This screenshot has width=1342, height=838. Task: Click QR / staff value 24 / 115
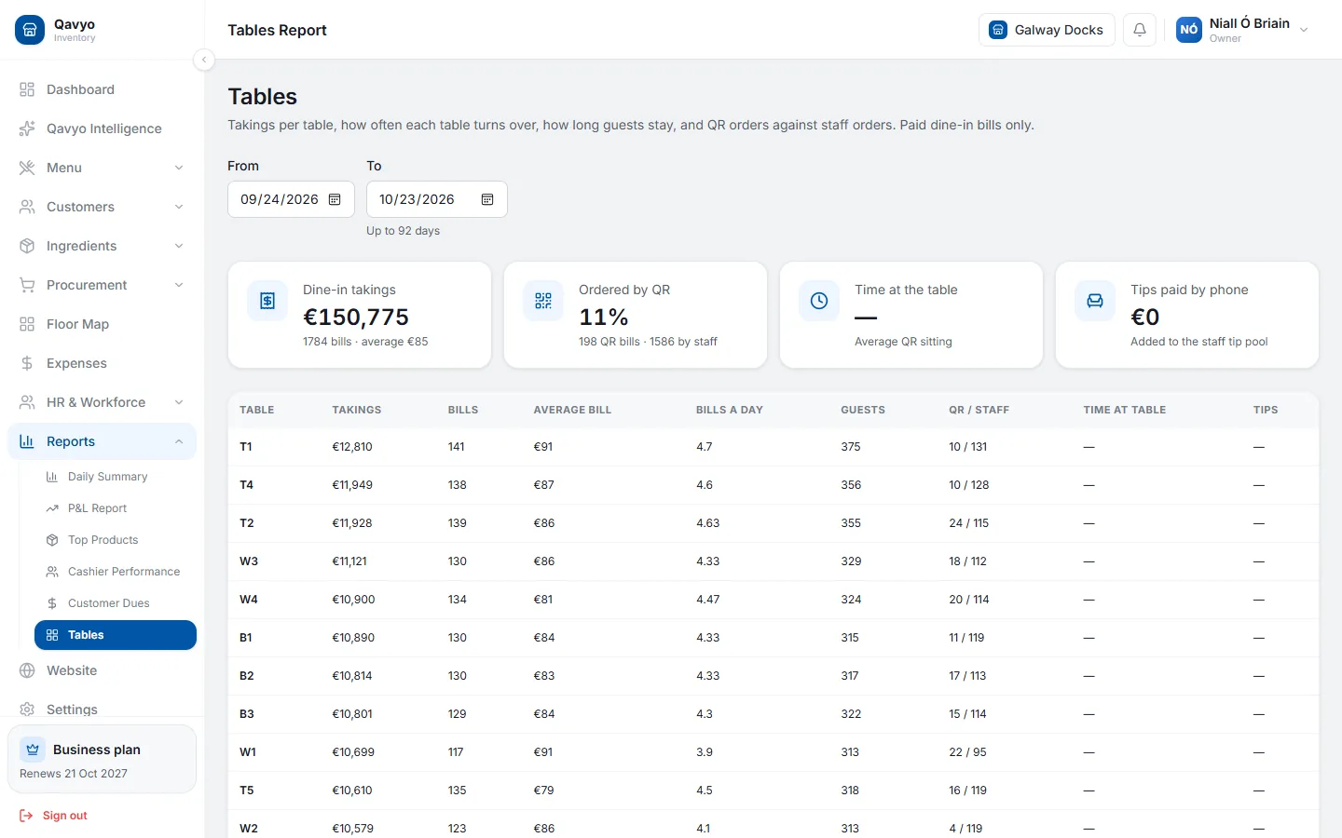point(969,523)
